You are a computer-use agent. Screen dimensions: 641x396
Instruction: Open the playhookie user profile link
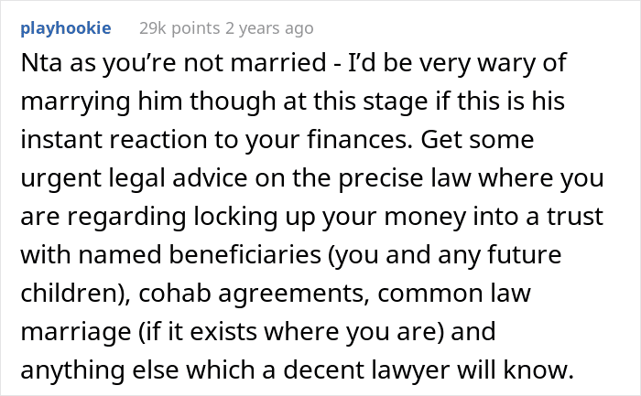[66, 28]
